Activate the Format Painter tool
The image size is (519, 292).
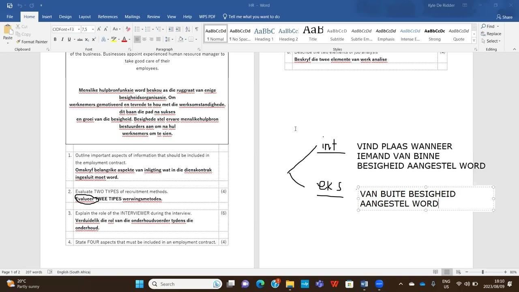tap(32, 42)
